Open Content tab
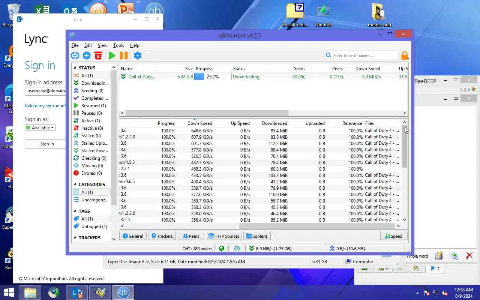 click(x=257, y=236)
